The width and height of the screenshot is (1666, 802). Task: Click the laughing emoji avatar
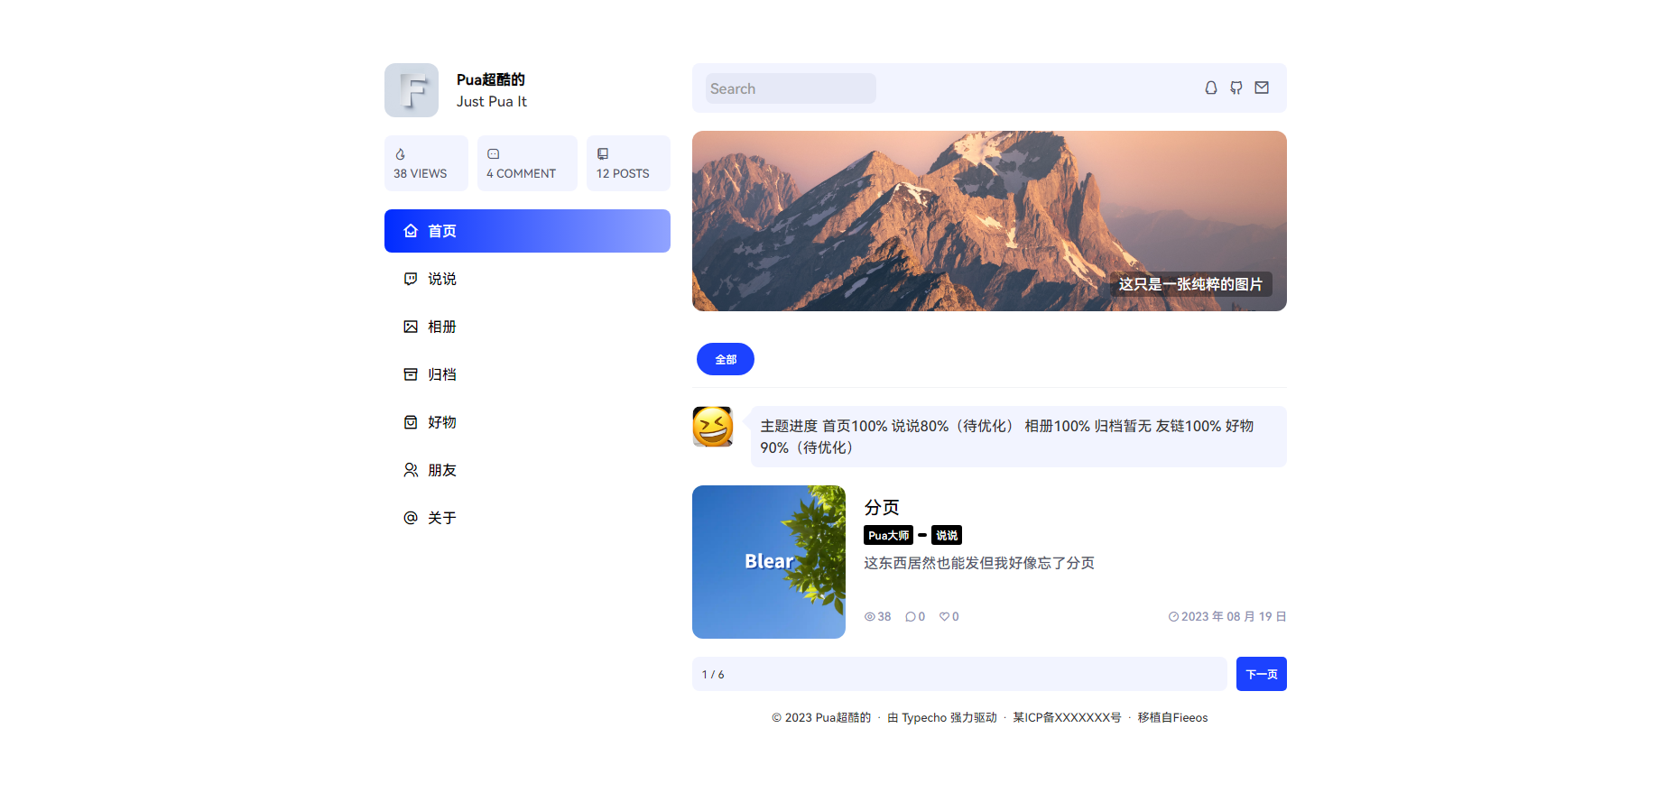[712, 427]
